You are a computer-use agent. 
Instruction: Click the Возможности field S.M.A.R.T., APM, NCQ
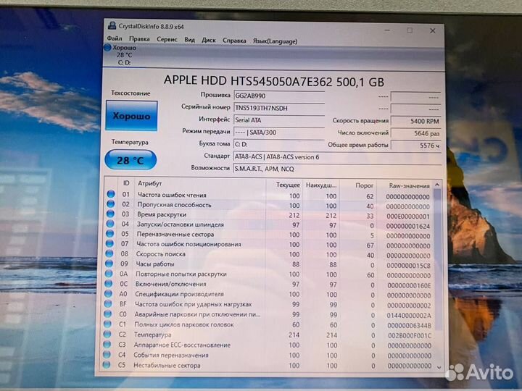coord(337,169)
